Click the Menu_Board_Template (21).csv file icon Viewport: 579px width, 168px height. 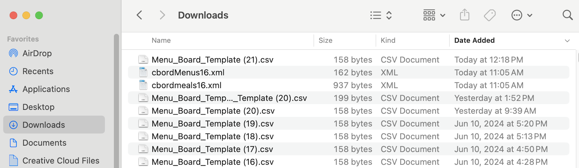pyautogui.click(x=143, y=60)
